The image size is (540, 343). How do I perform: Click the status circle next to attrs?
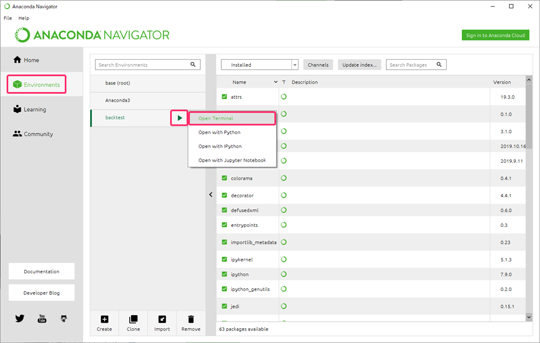coord(284,96)
